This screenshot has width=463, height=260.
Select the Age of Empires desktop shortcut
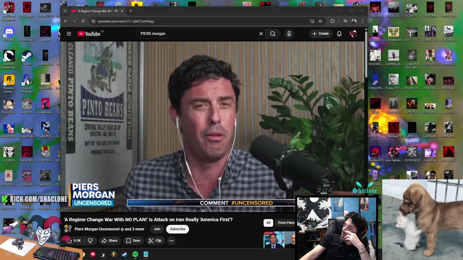click(x=27, y=83)
